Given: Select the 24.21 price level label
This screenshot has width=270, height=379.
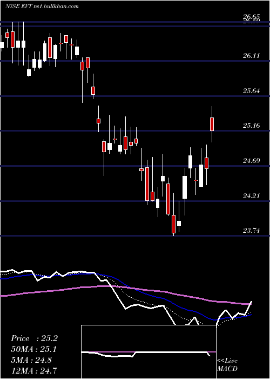Looking at the screenshot, I should [251, 195].
